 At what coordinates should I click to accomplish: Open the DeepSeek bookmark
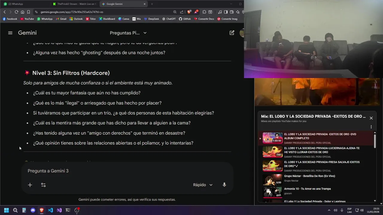[151, 19]
